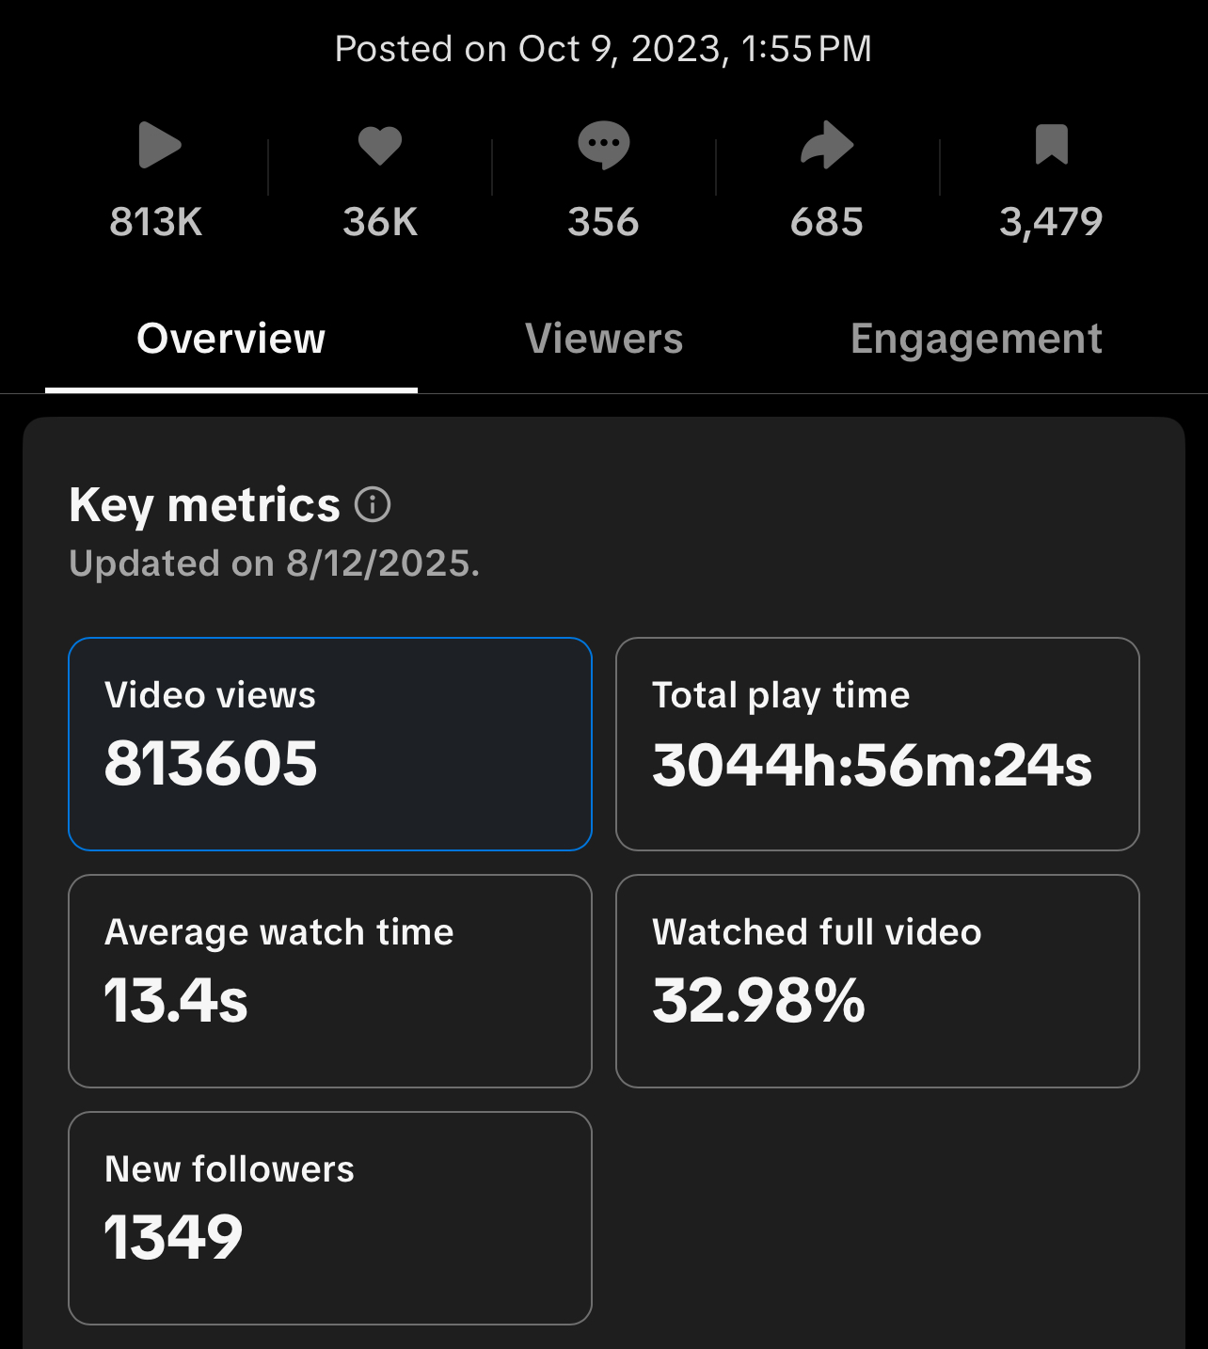Open the Key metrics info icon

pyautogui.click(x=373, y=505)
